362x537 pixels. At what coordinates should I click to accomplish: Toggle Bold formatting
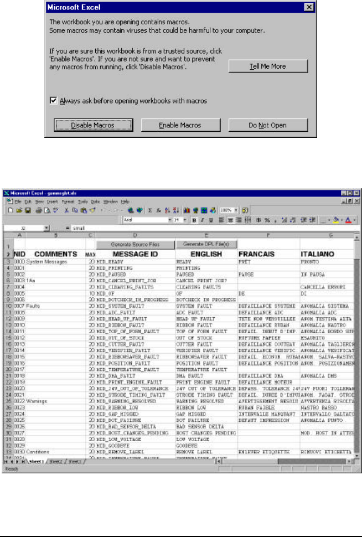194,220
